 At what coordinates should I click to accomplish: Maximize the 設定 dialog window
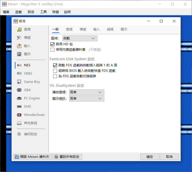(161, 21)
